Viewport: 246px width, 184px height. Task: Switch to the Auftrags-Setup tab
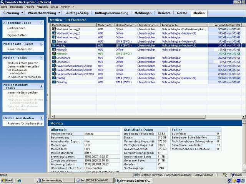77,13
